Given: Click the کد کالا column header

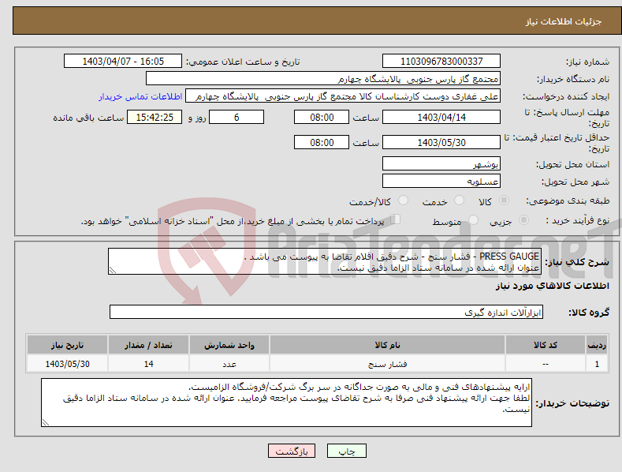Looking at the screenshot, I should tap(546, 345).
